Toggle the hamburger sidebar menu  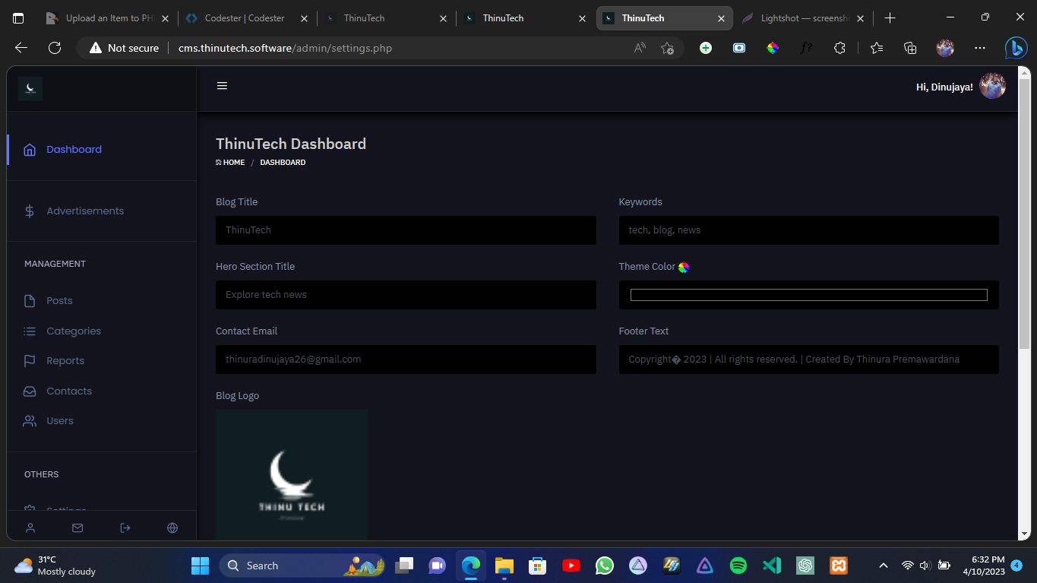click(x=222, y=86)
